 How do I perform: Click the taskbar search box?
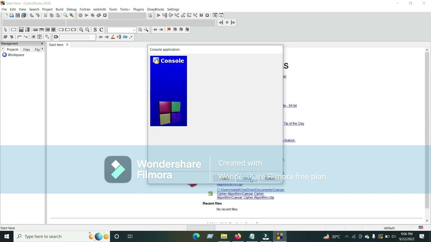pos(62,236)
